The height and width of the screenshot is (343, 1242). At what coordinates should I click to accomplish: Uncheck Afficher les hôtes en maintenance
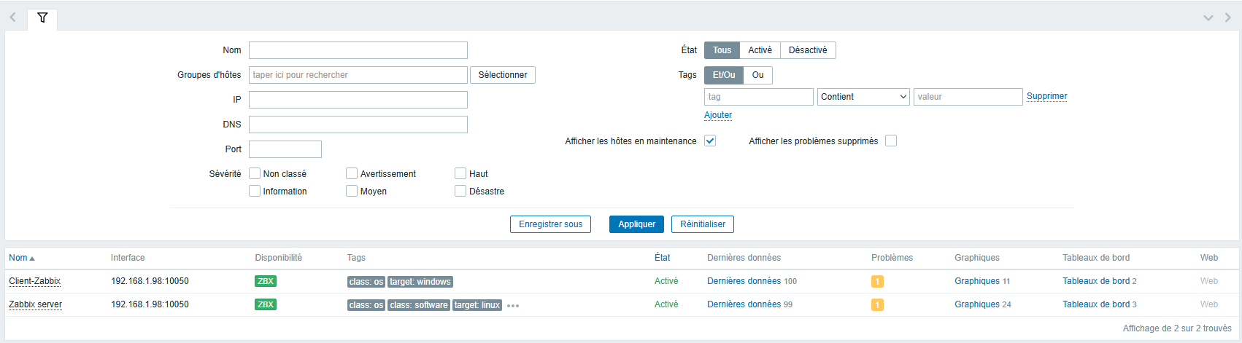[x=710, y=141]
